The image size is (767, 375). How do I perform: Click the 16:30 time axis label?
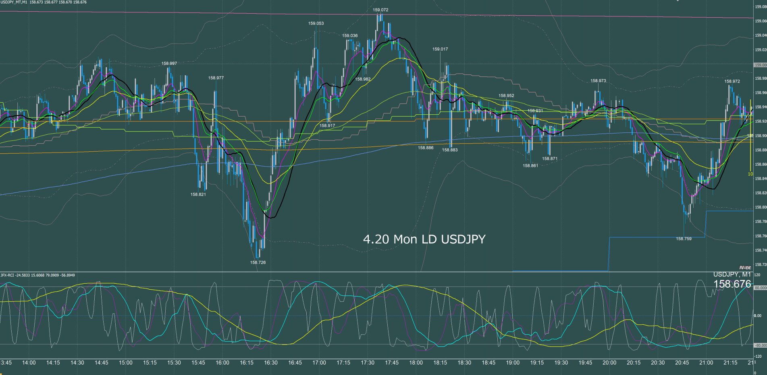270,363
